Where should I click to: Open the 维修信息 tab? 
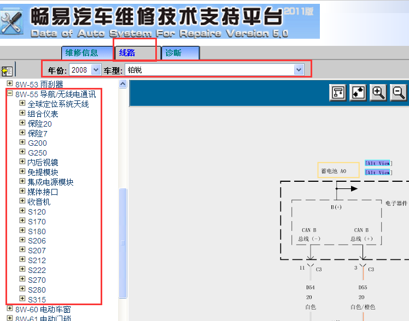coord(87,53)
